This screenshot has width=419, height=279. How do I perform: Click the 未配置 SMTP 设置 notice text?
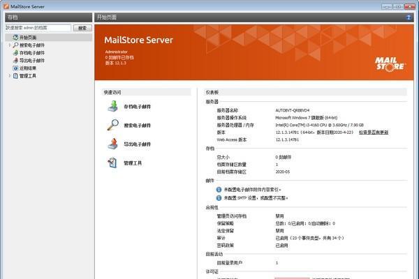point(256,198)
